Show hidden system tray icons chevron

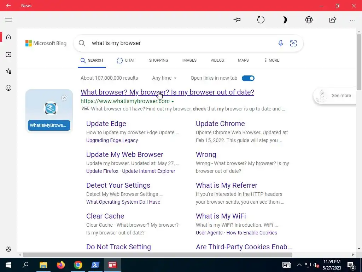tap(299, 265)
